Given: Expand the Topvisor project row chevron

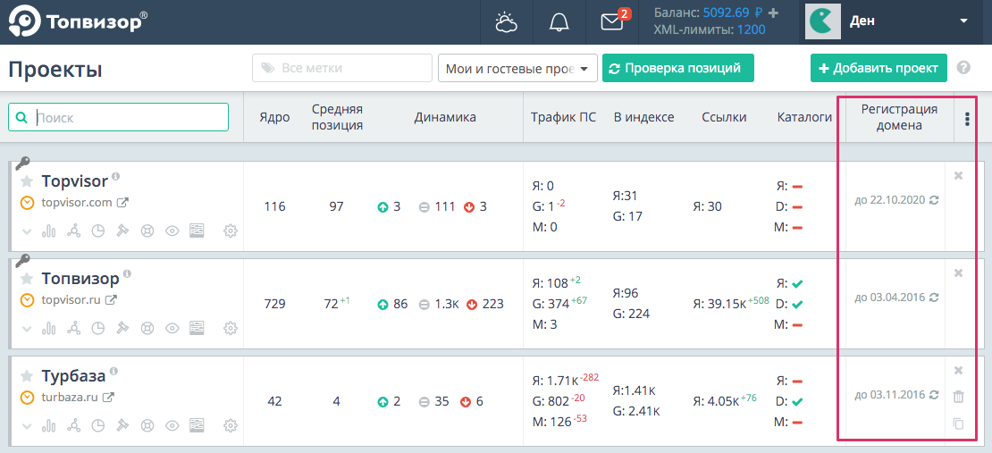Looking at the screenshot, I should tap(26, 231).
